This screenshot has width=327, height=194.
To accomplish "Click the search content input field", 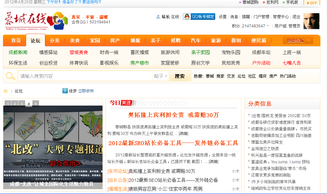I will [x=85, y=76].
